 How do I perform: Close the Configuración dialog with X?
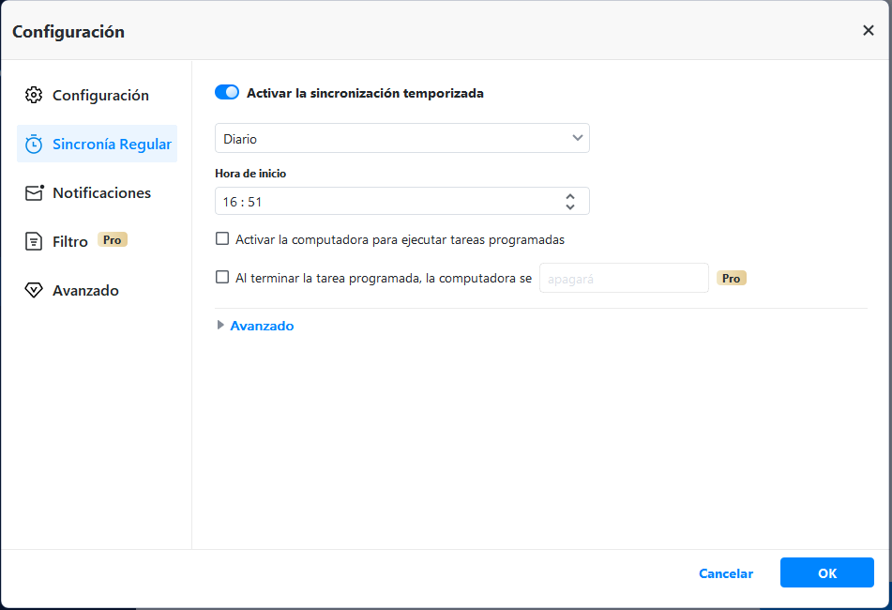point(868,30)
